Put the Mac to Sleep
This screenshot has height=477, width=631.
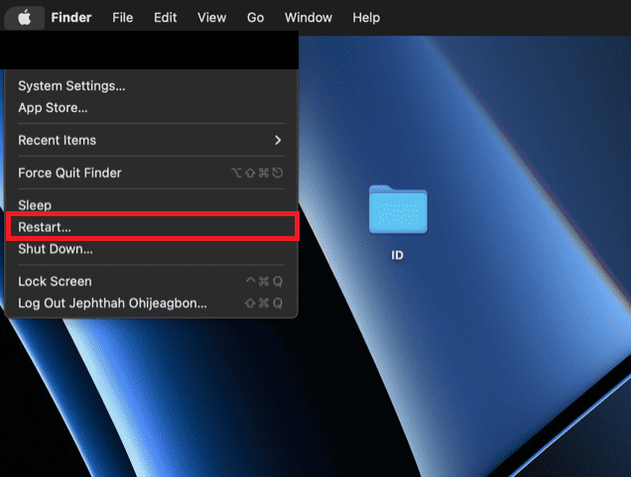coord(35,205)
